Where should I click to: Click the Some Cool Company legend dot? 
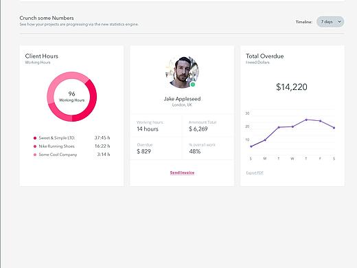[x=35, y=155]
